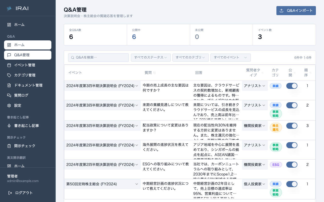Click the Q&Aインポート button
324x202 pixels.
(x=296, y=11)
